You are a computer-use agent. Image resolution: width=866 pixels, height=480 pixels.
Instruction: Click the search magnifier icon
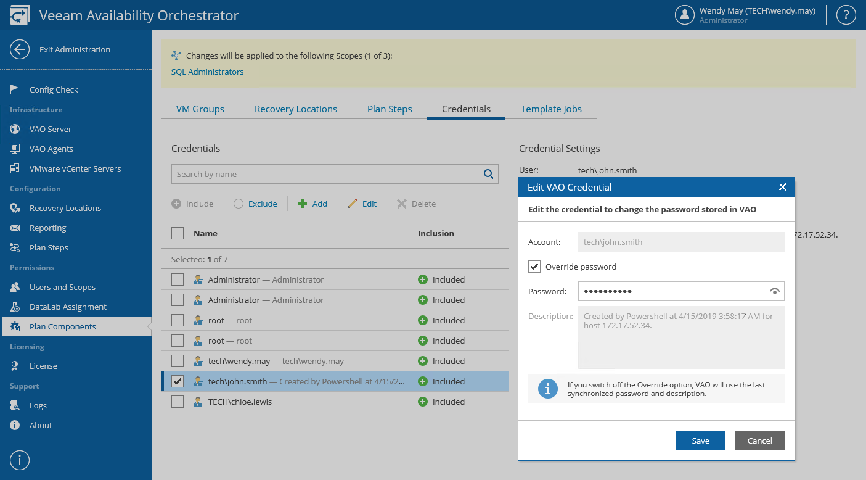(489, 174)
